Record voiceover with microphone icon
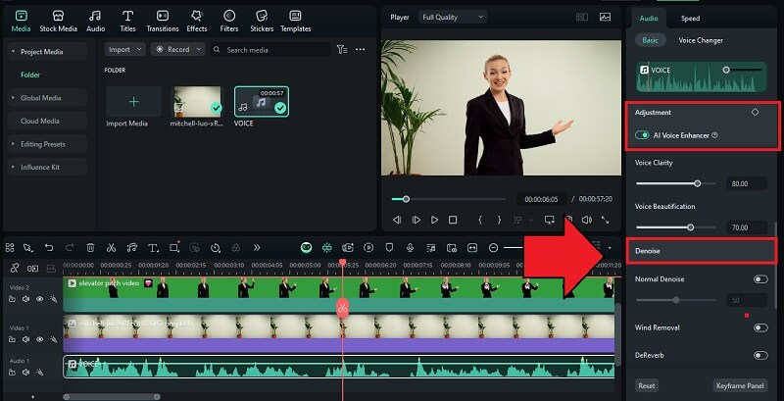Image resolution: width=784 pixels, height=401 pixels. click(x=410, y=247)
